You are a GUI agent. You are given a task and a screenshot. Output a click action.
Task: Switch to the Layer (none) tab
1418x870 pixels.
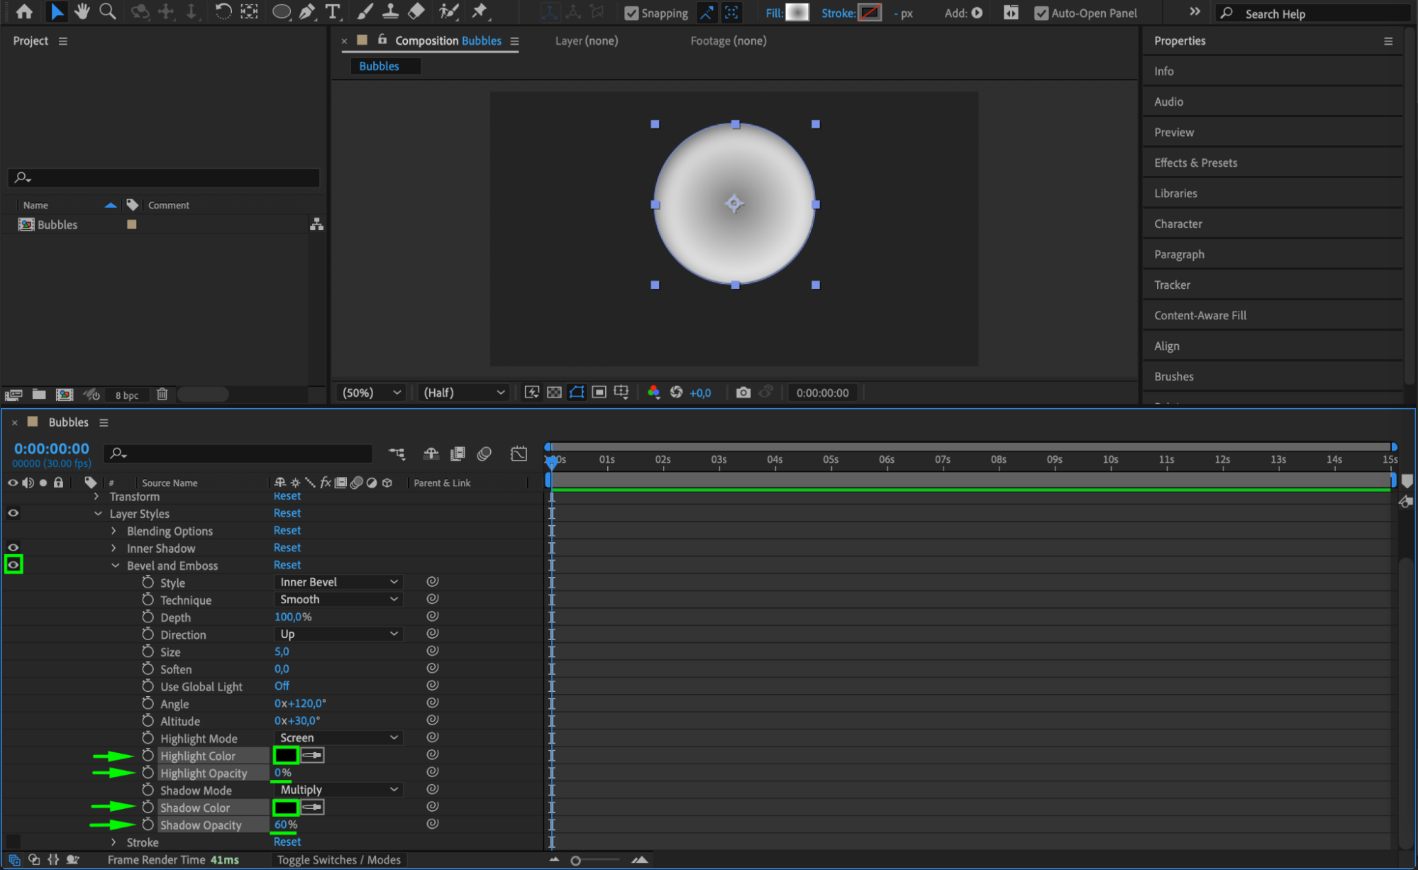(x=586, y=40)
